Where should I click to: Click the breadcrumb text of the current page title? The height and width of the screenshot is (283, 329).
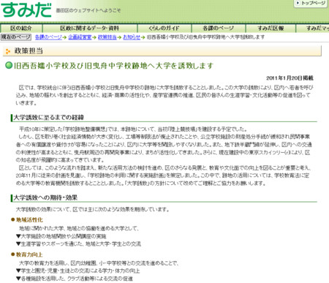(x=205, y=37)
